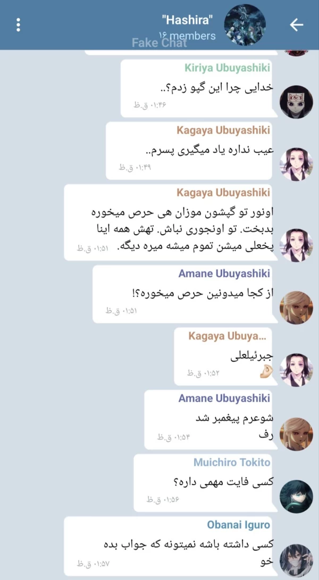319x580 pixels.
Task: Tap the pinched-fingers emoji in Kagaya's message
Action: [266, 371]
